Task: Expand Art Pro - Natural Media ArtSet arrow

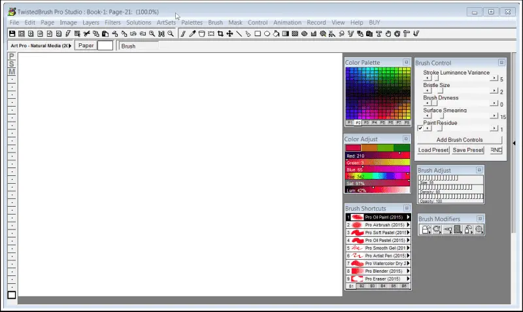Action: [70, 46]
